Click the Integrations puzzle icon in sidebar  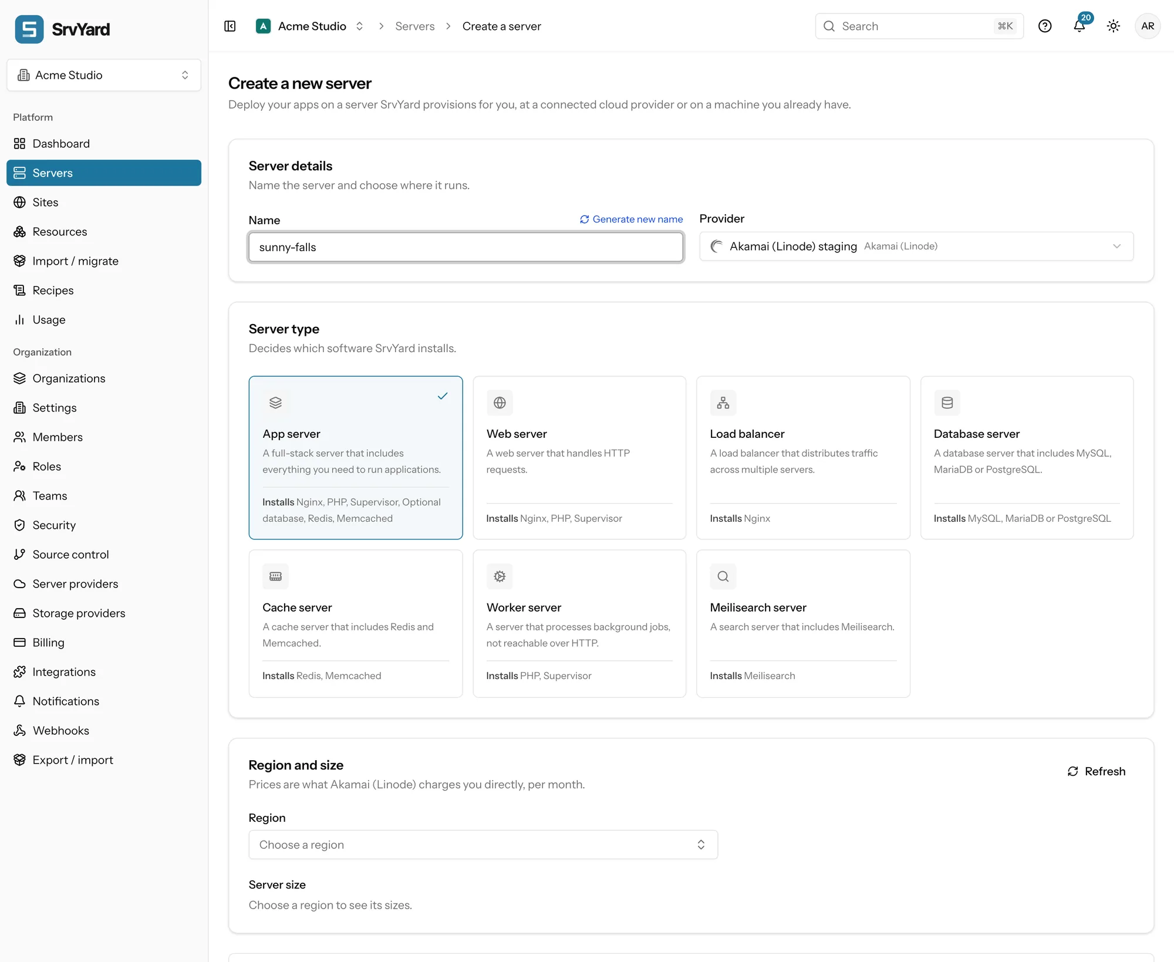click(20, 672)
